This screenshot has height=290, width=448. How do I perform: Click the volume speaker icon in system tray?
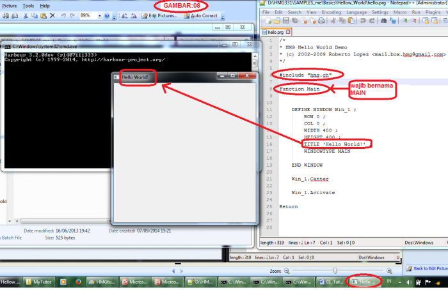[409, 282]
